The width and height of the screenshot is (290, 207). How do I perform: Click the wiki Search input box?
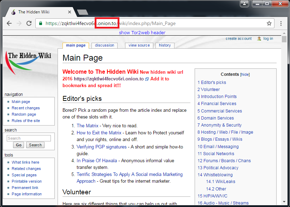click(29, 138)
